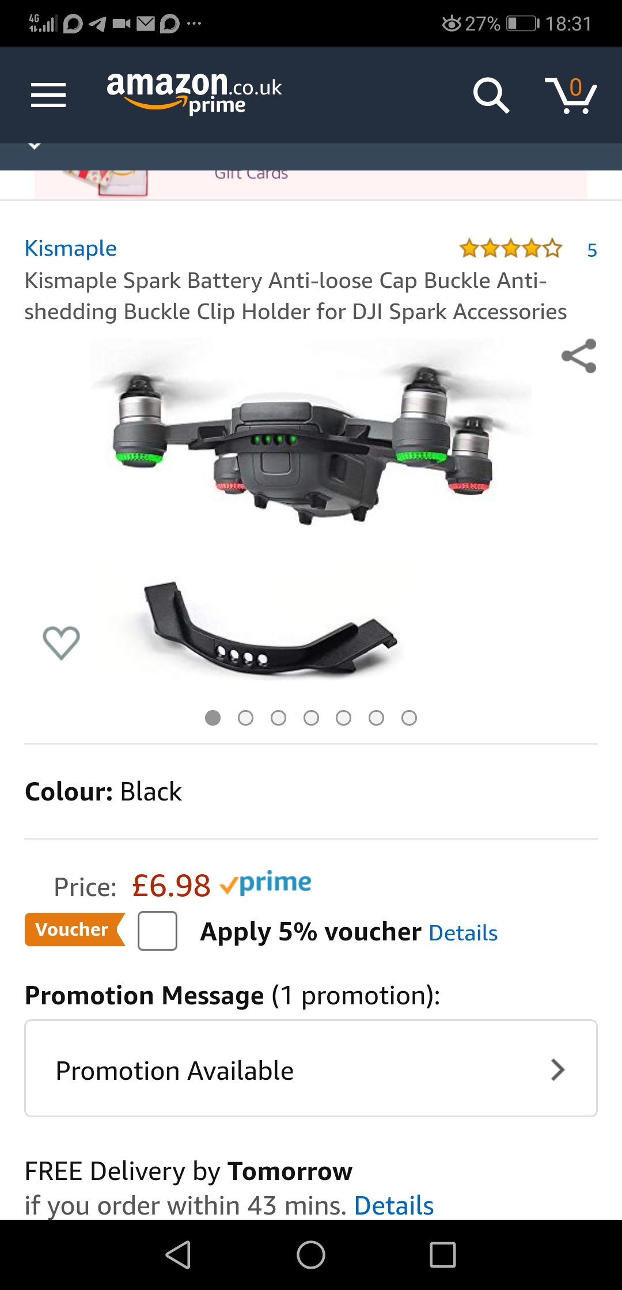
Task: Select the last image carousel dot
Action: (x=409, y=718)
